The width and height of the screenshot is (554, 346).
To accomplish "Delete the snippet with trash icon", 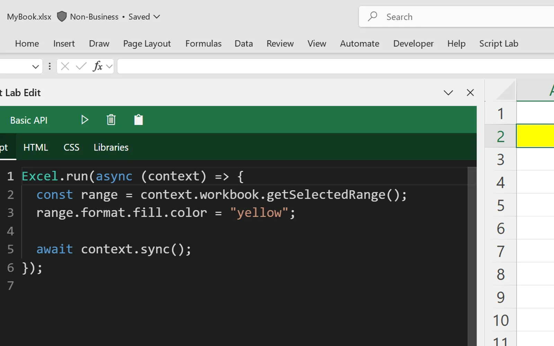I will 111,120.
